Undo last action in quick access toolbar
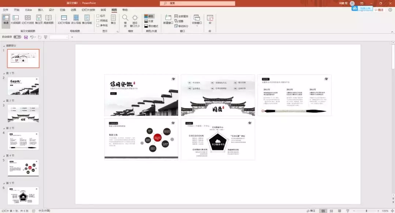The height and width of the screenshot is (213, 395). pyautogui.click(x=31, y=37)
